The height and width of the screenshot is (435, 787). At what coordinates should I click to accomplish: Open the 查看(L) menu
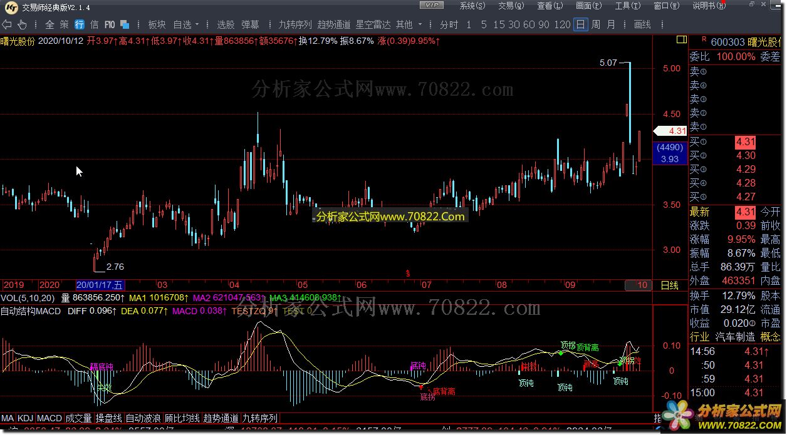click(550, 6)
